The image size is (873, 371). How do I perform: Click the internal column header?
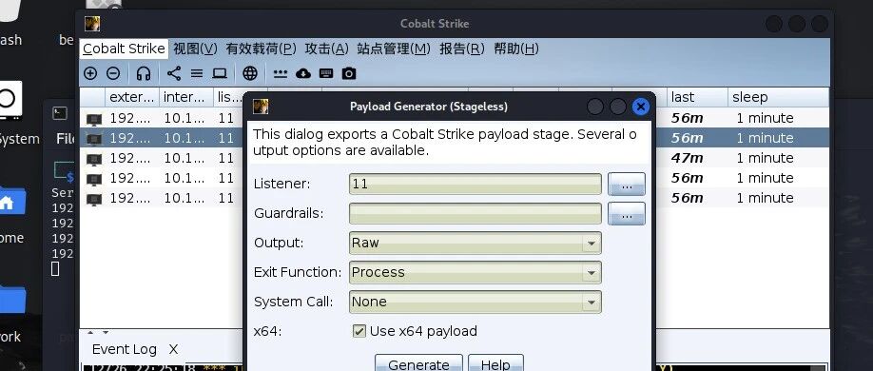[x=186, y=97]
